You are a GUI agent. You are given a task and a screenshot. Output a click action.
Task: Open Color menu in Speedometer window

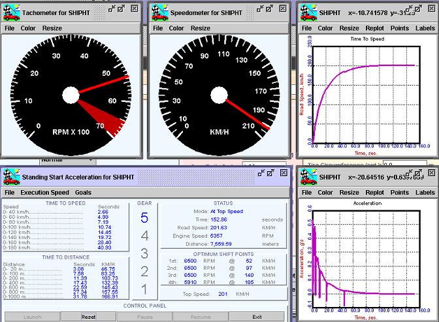[176, 28]
